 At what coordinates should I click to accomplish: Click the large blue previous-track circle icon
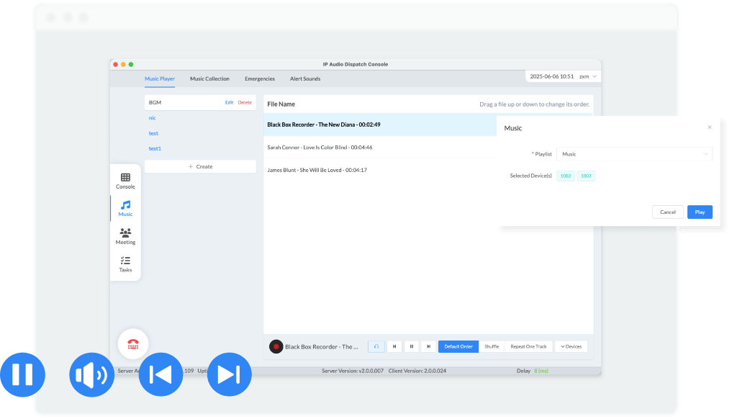[161, 374]
